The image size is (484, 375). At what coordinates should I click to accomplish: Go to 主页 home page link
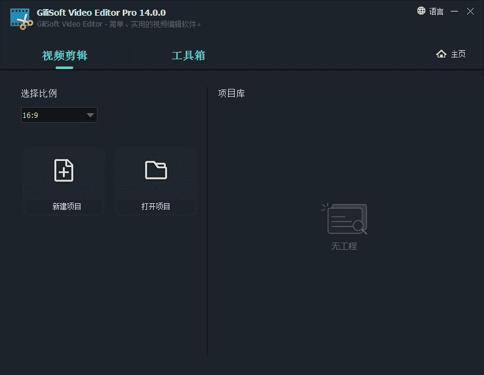[458, 54]
